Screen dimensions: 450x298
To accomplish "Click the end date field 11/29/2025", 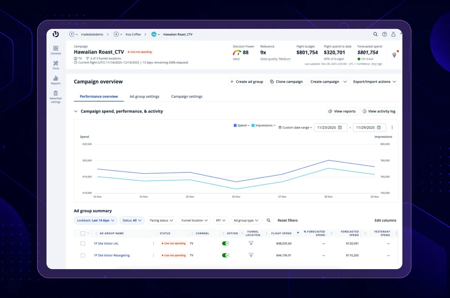I will [369, 127].
